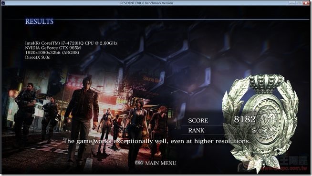Click the NVIDIA GeForce GTX 965M line
Screen dimensions: 312x176
(53, 48)
